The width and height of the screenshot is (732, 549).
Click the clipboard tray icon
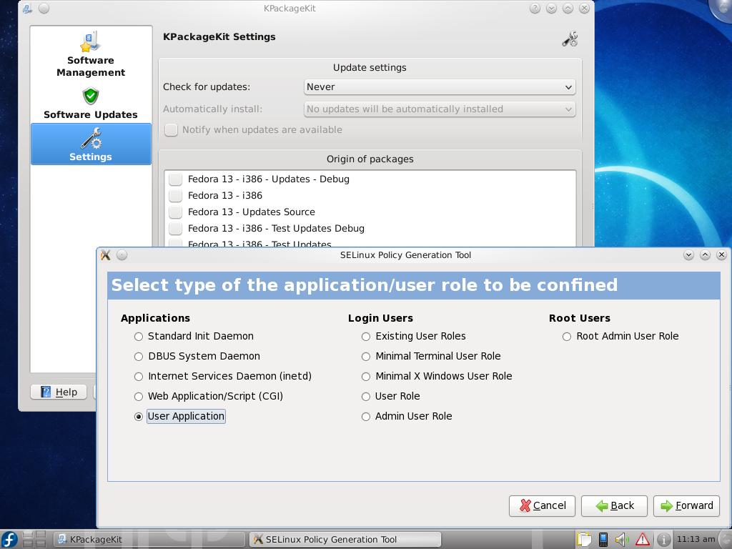(583, 540)
